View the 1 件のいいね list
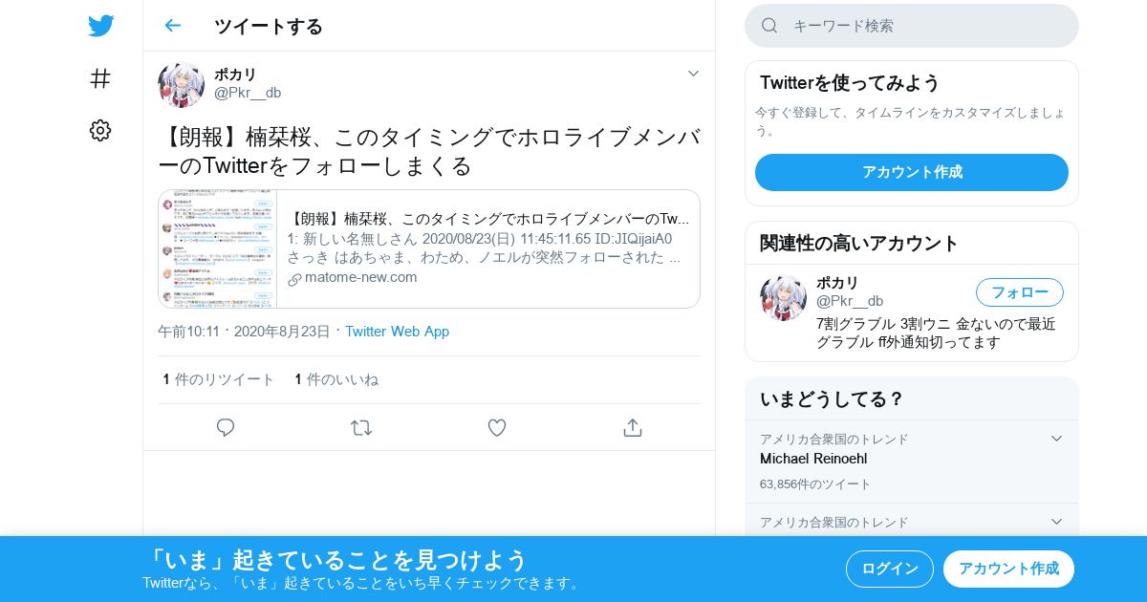 (336, 379)
